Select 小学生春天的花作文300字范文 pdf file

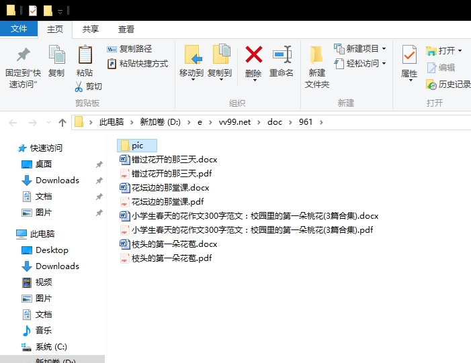coord(247,229)
